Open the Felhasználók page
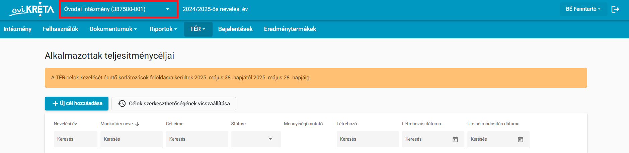Image resolution: width=629 pixels, height=153 pixels. pos(61,29)
